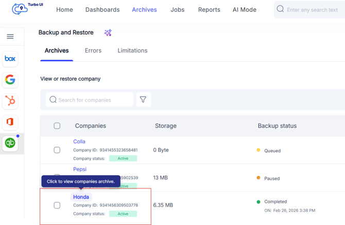This screenshot has width=345, height=225.
Task: Check the select-all companies checkbox
Action: pyautogui.click(x=57, y=126)
